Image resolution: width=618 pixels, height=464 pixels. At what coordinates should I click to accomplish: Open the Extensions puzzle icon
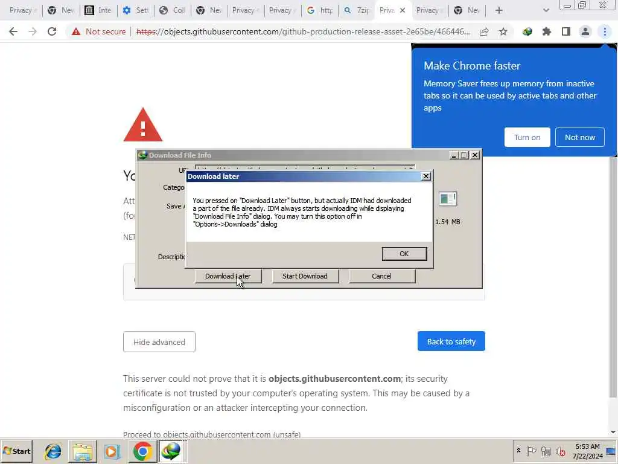(x=547, y=31)
